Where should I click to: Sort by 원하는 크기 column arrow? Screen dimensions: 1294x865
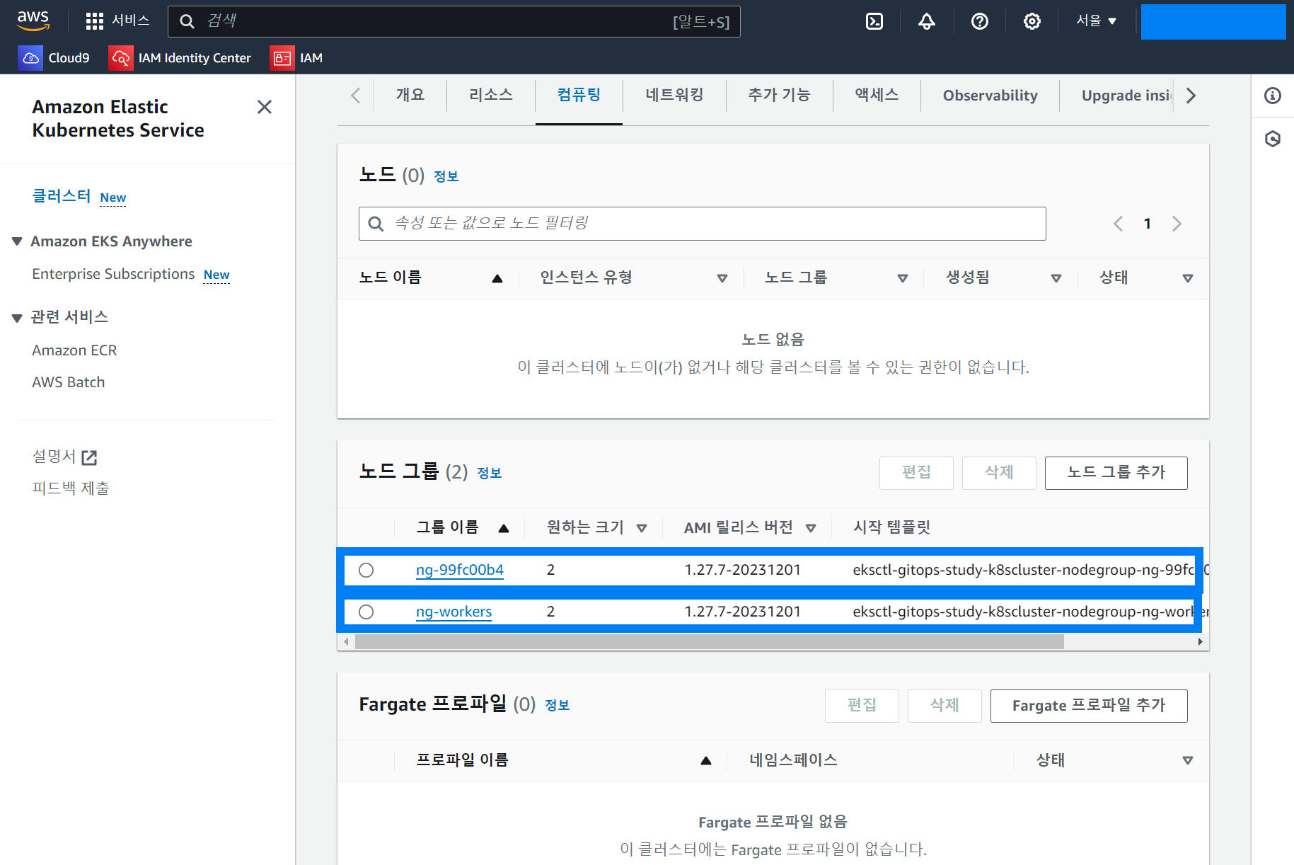pos(642,528)
